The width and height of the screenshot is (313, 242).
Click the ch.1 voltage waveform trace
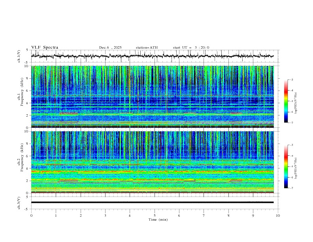(152, 56)
